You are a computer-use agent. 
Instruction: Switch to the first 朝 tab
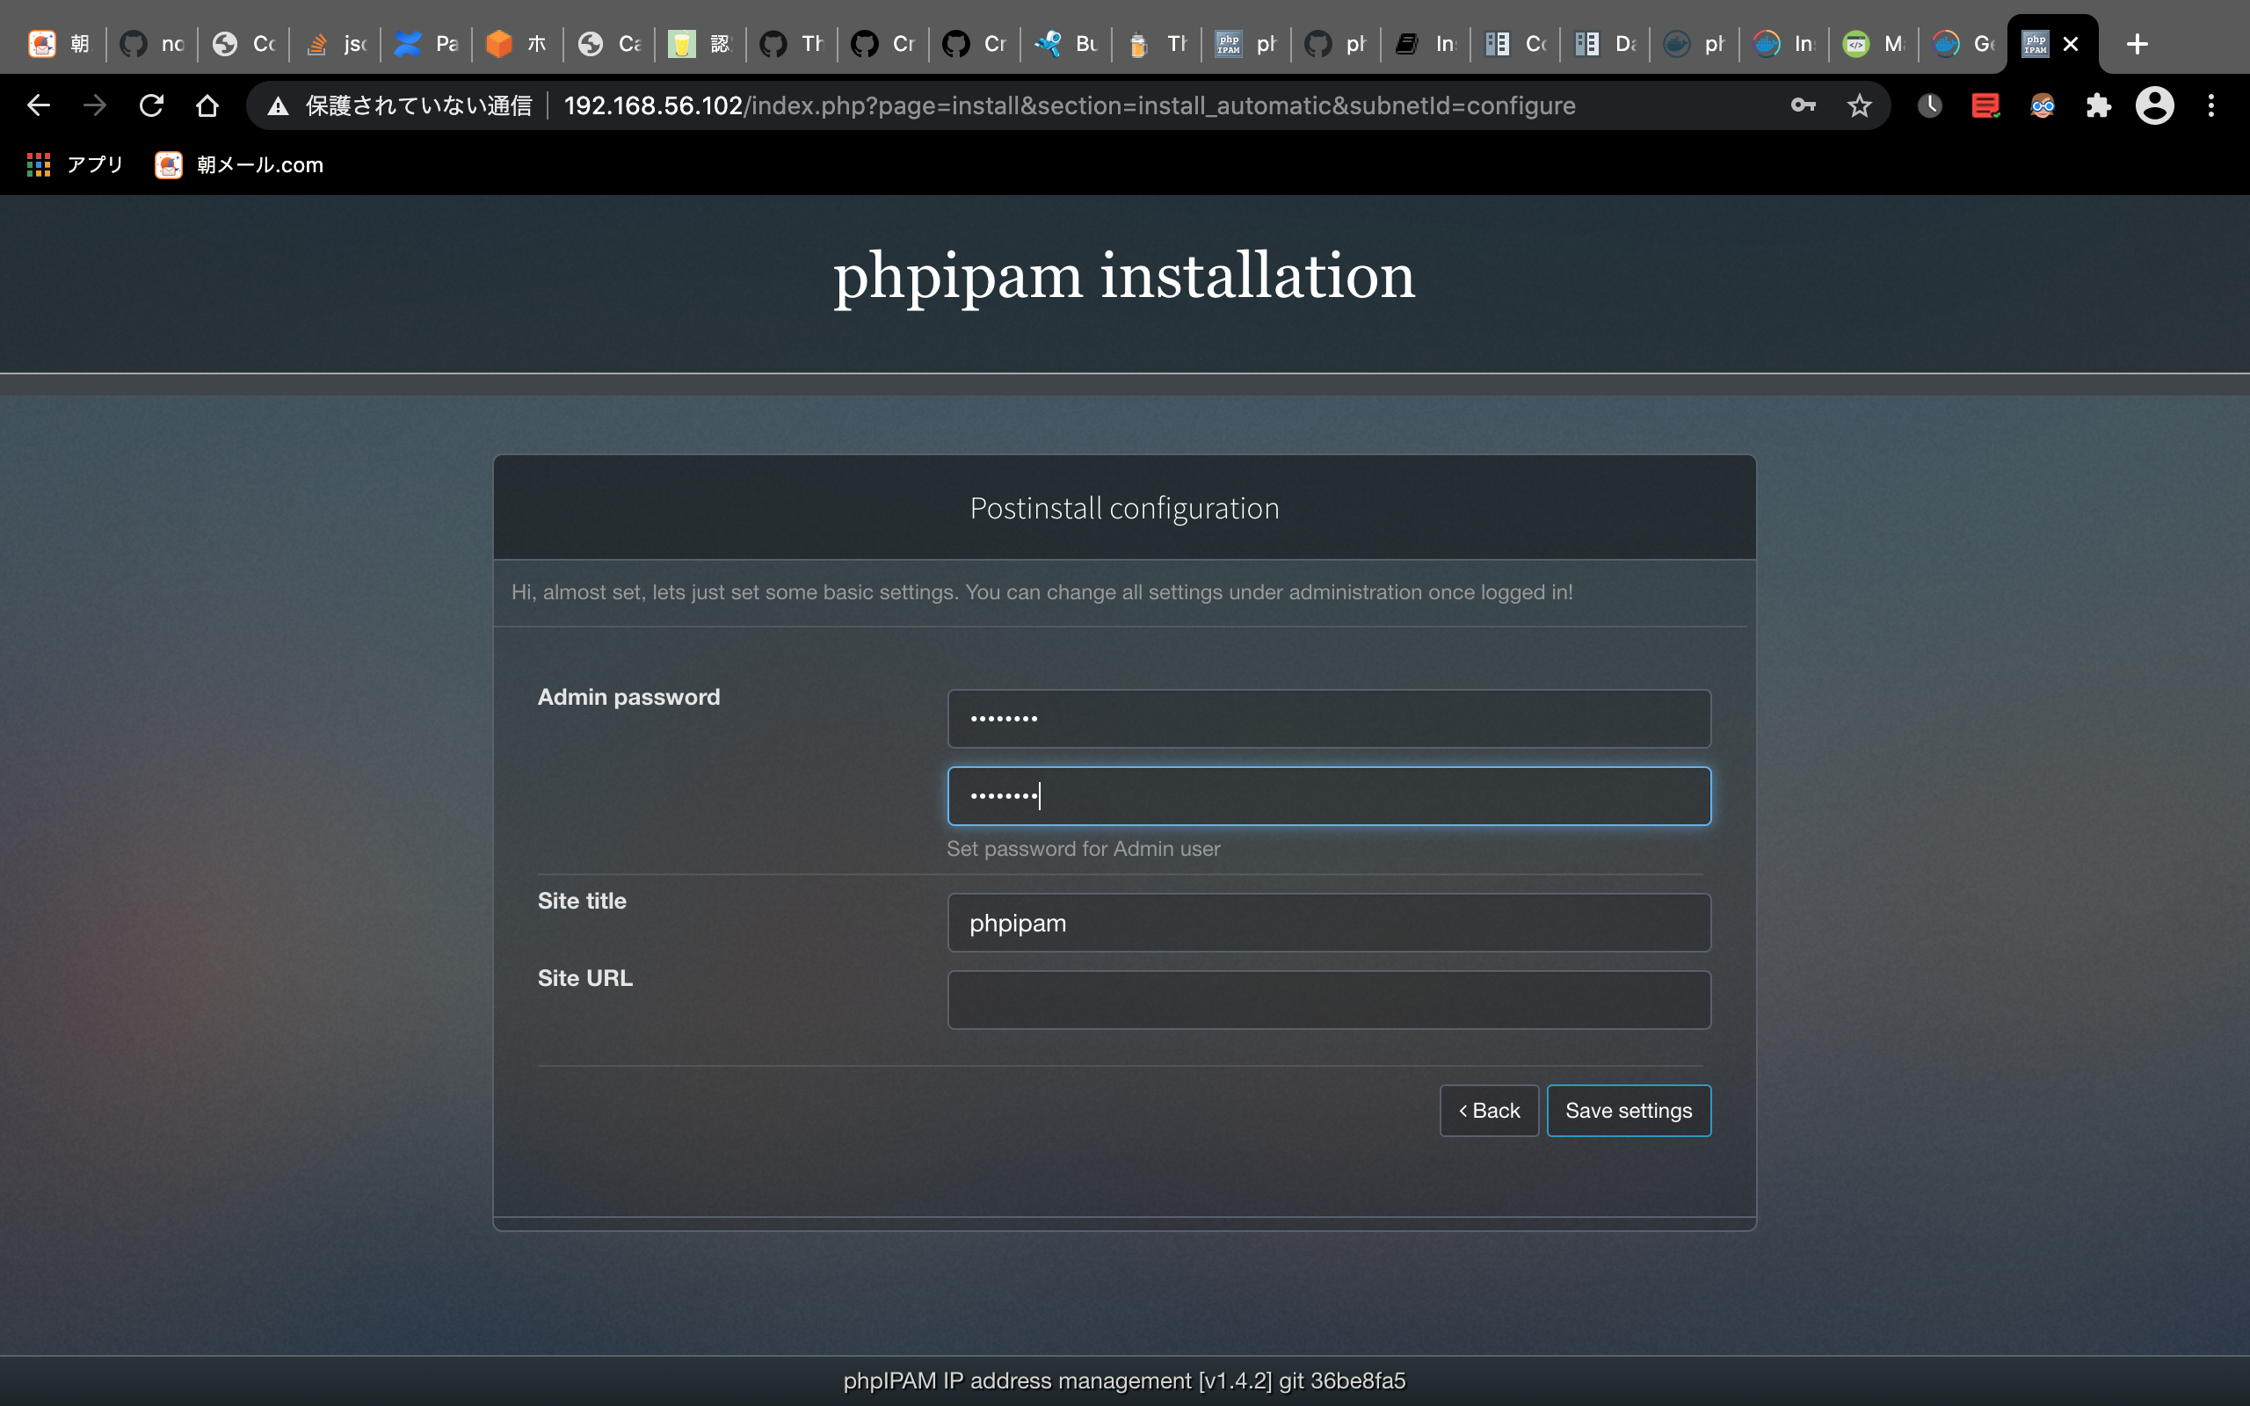pos(59,44)
